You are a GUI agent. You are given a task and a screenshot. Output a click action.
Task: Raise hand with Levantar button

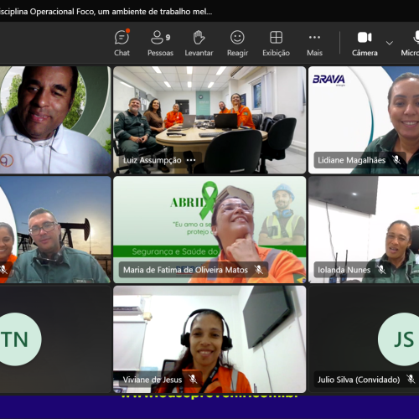pos(199,44)
